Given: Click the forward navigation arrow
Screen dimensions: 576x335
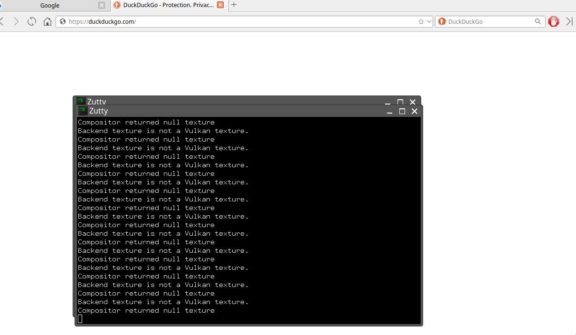Looking at the screenshot, I should pos(16,21).
